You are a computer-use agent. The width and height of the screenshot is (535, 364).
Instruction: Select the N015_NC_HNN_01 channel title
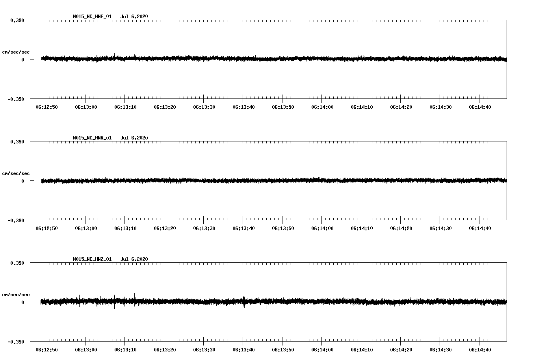tap(92, 138)
